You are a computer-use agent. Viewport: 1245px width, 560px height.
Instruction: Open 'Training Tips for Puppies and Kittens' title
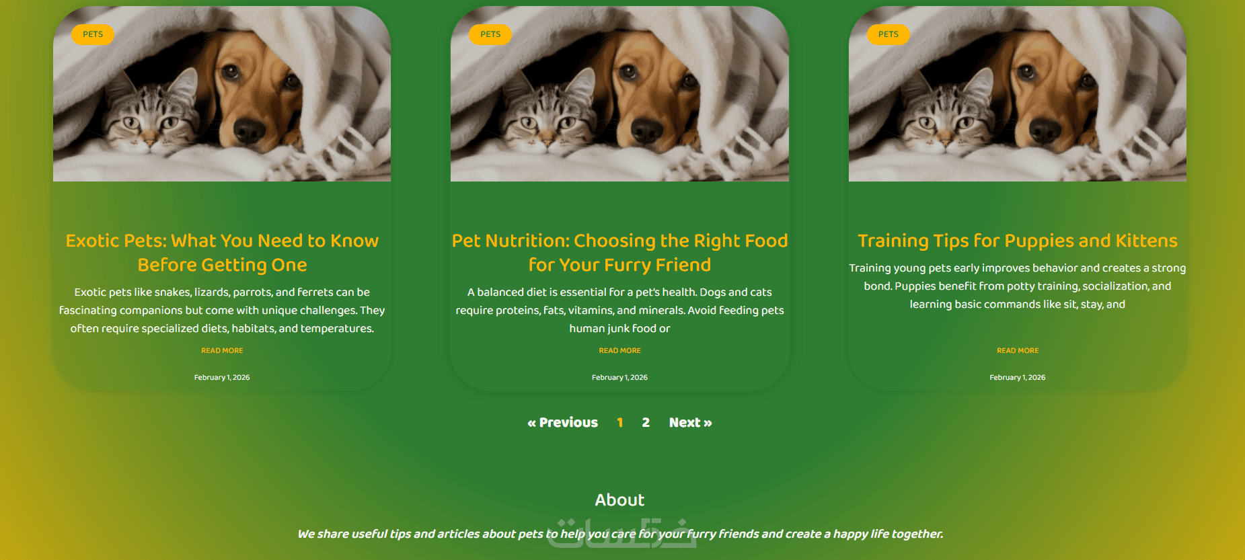coord(1017,241)
